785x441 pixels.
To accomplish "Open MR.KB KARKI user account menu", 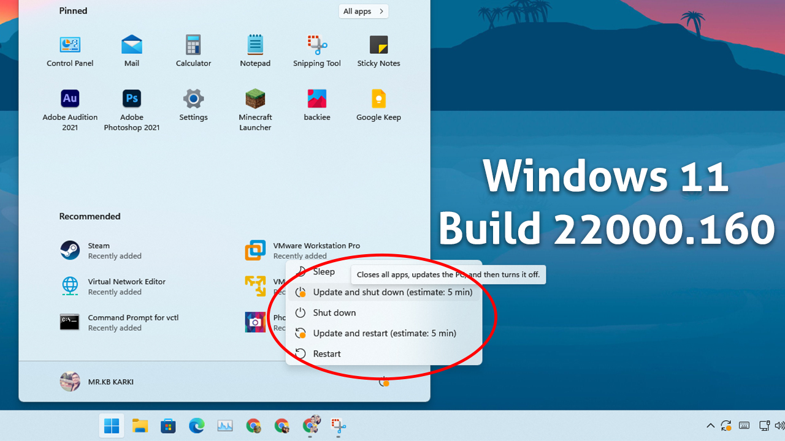I will click(x=97, y=382).
